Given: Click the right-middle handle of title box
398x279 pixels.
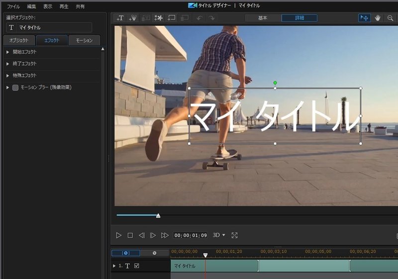Looking at the screenshot, I should pyautogui.click(x=361, y=116).
